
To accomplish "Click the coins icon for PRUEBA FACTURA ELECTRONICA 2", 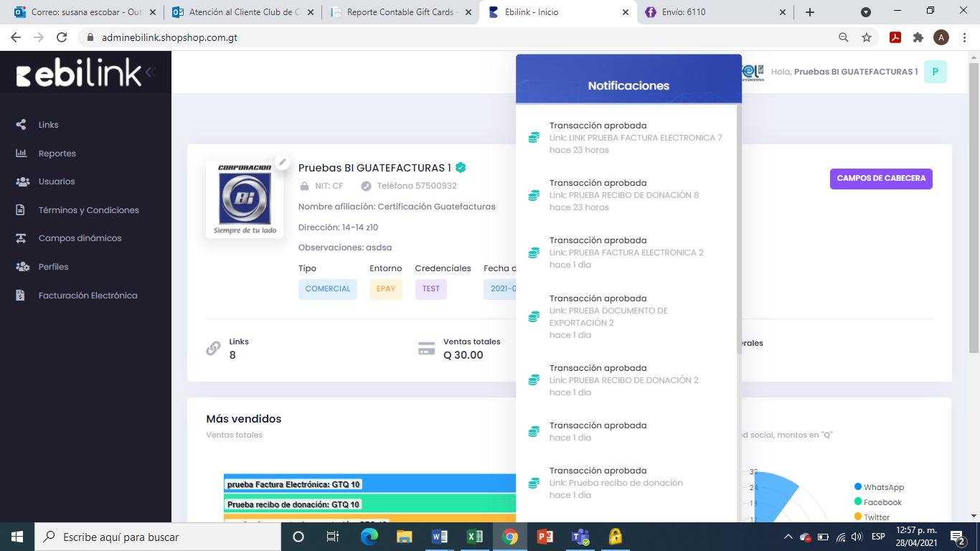I will pos(534,253).
